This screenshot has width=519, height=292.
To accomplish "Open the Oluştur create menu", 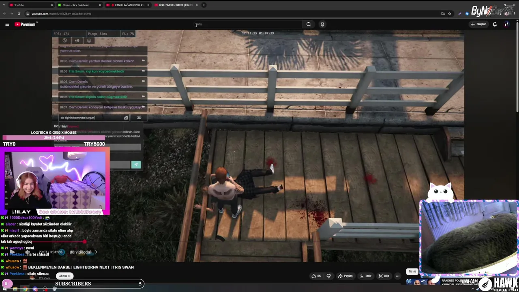I will 478,24.
